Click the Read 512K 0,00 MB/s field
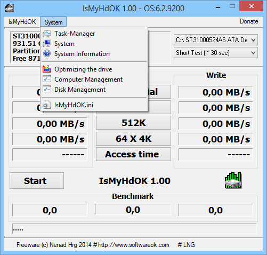Screen dimensions: 267x255 [50, 124]
